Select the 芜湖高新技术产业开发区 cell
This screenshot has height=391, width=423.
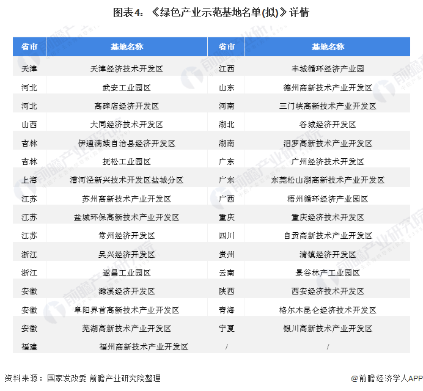pos(127,328)
